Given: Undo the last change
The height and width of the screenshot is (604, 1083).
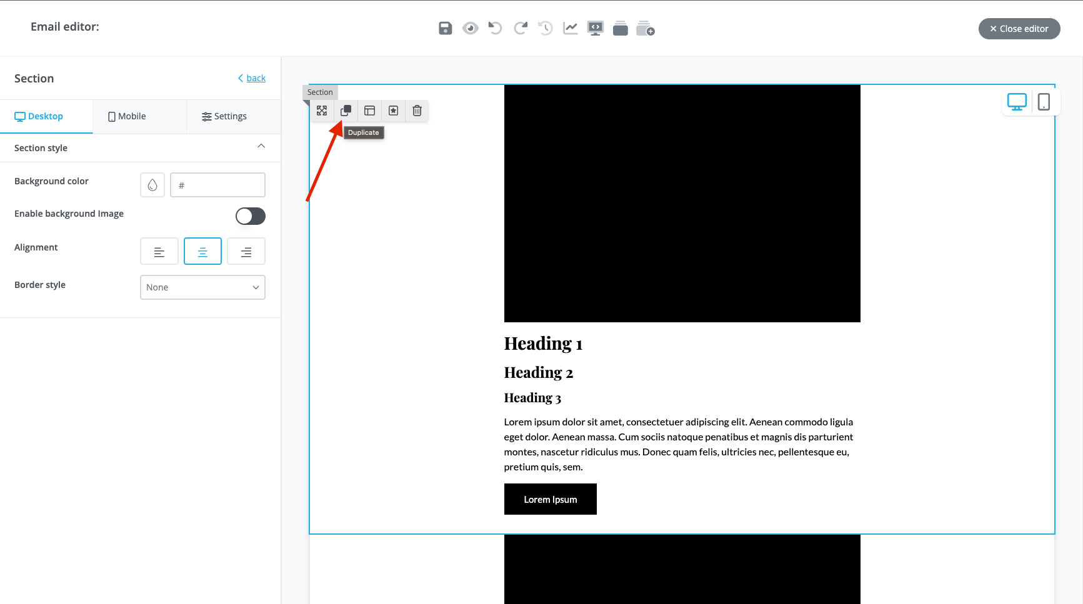Looking at the screenshot, I should coord(495,28).
